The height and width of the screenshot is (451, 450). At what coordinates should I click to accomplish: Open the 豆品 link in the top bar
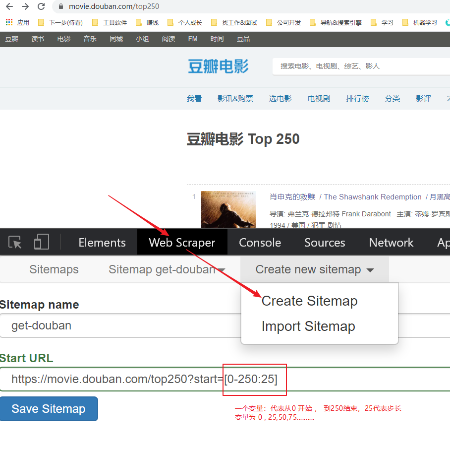click(x=243, y=39)
